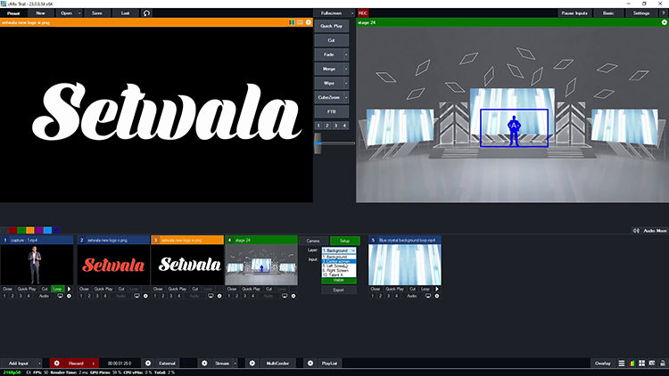Click the transition T-bar slider
This screenshot has width=669, height=376.
(x=316, y=144)
